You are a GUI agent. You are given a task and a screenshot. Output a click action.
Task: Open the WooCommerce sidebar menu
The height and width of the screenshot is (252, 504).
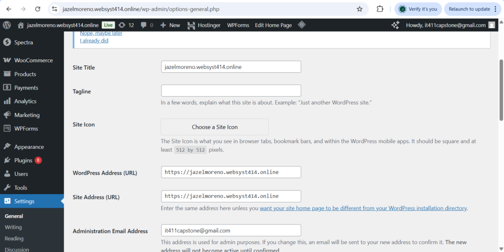click(x=33, y=60)
